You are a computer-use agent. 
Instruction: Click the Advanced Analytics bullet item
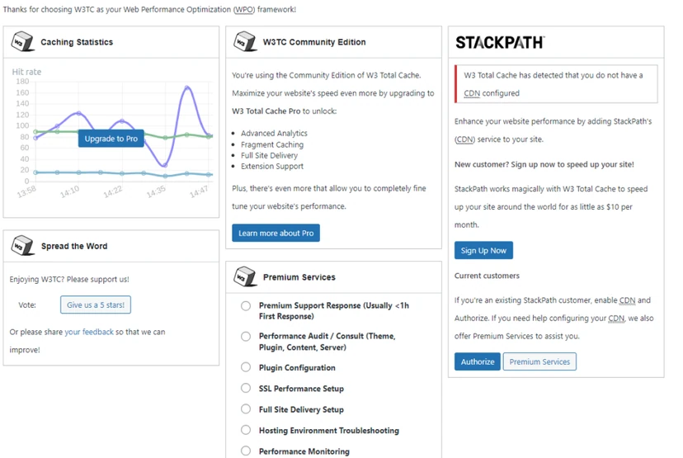click(x=274, y=133)
